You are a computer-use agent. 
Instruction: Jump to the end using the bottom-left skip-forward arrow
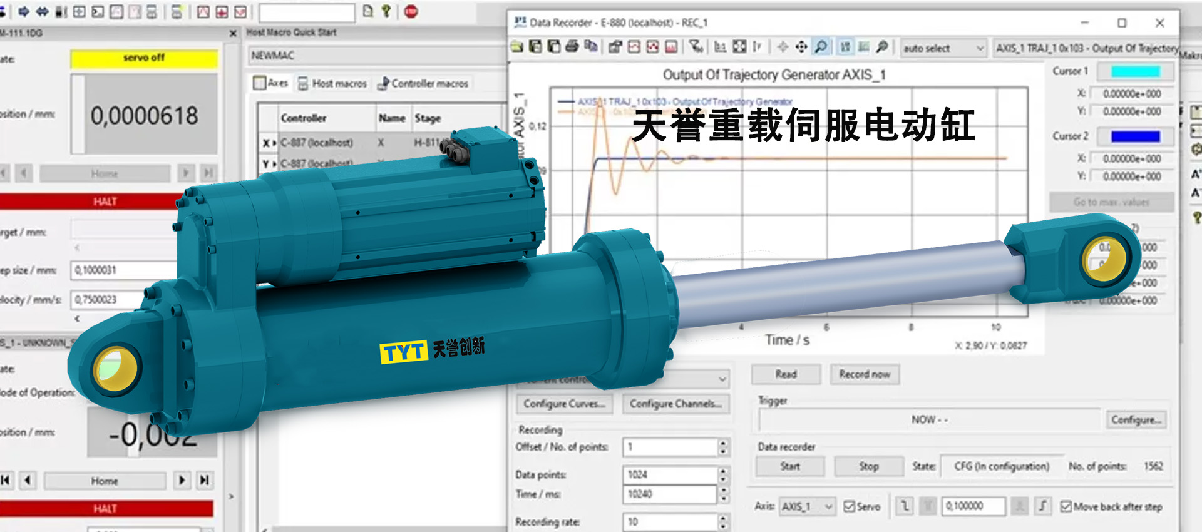[204, 480]
